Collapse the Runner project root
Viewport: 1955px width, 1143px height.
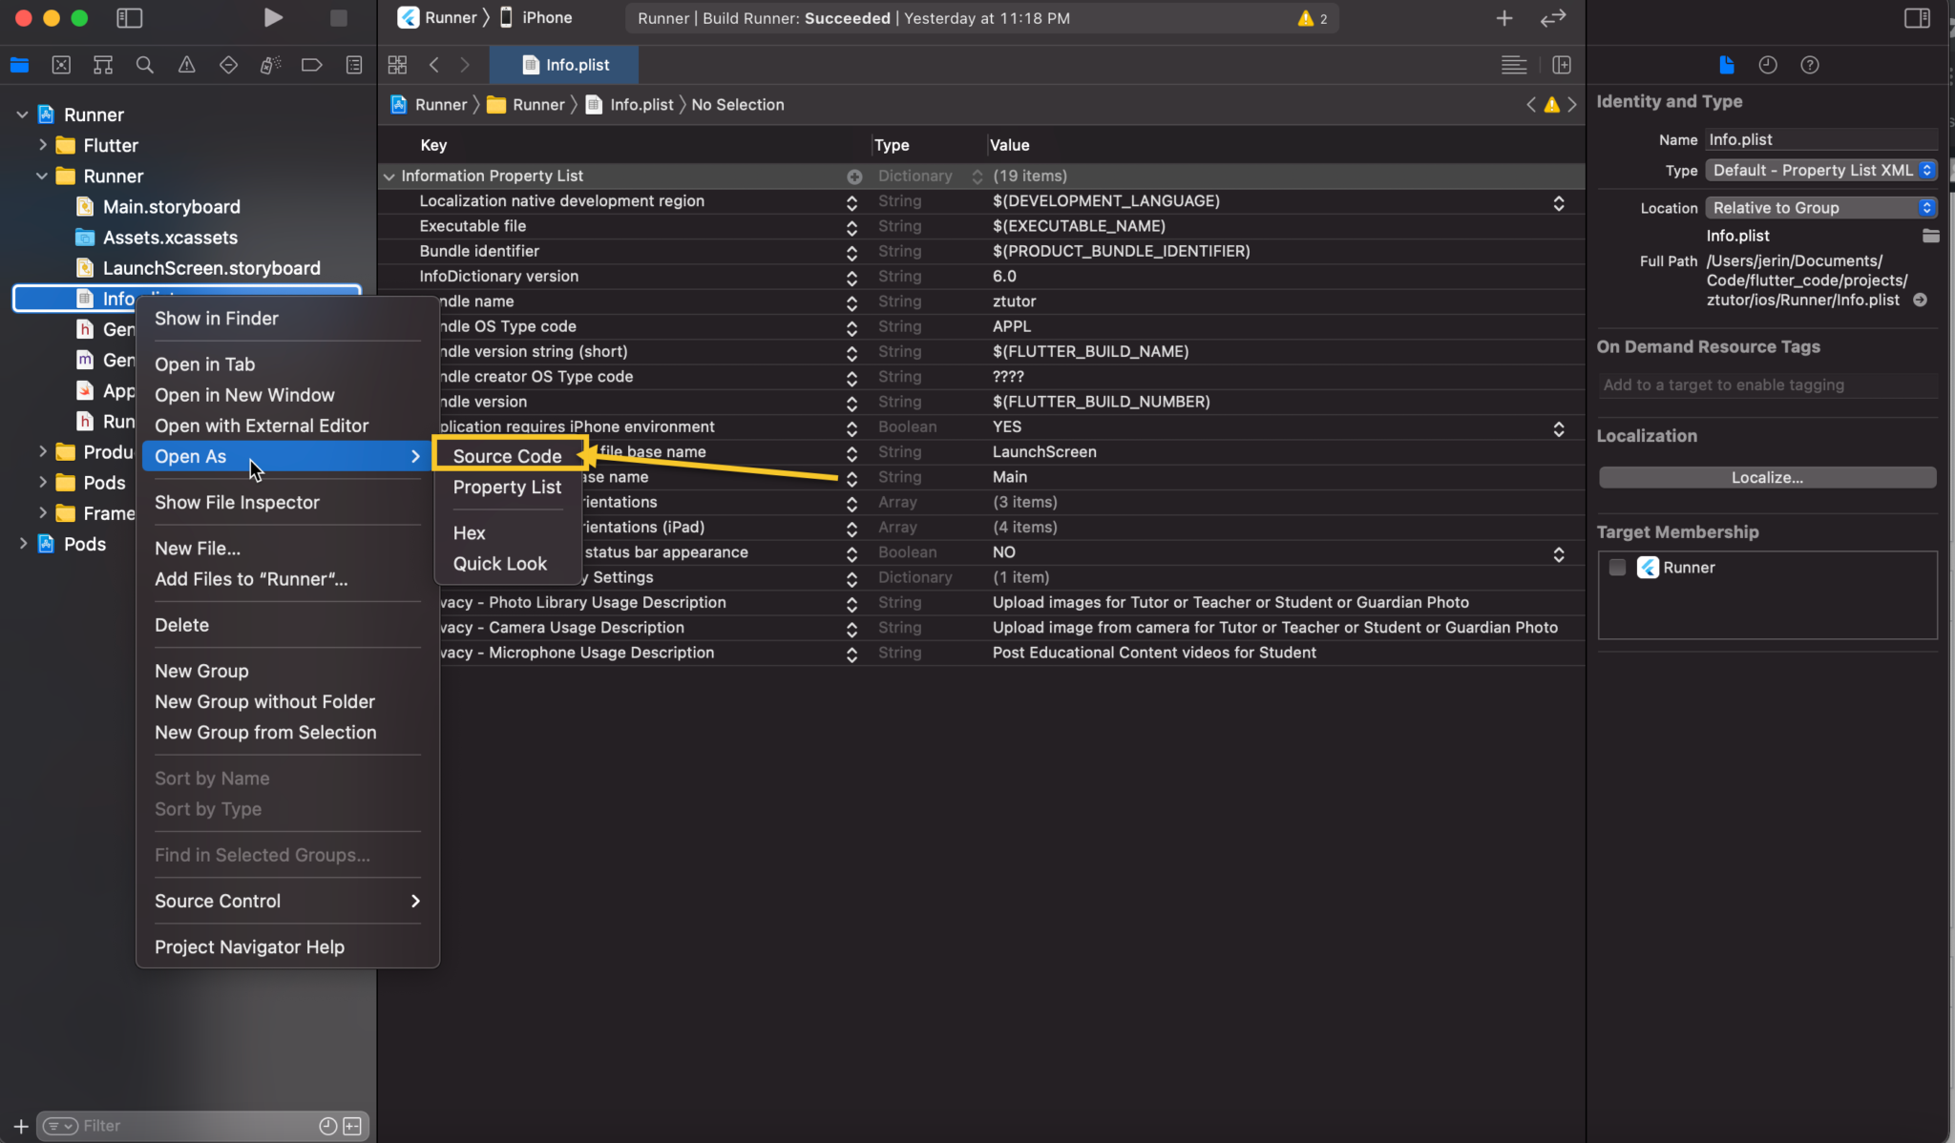point(22,114)
